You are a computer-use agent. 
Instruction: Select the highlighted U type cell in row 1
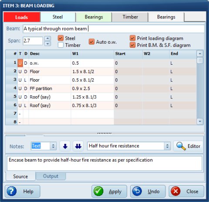click(20, 63)
